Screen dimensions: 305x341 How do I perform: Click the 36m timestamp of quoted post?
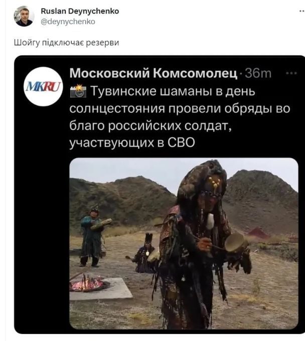[258, 73]
